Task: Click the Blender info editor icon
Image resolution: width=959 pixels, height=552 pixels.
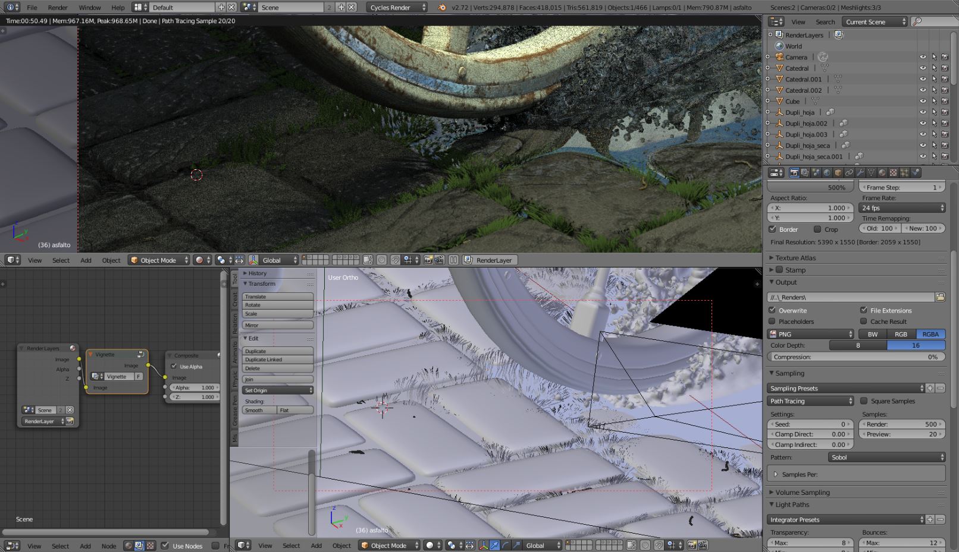Action: coord(12,7)
